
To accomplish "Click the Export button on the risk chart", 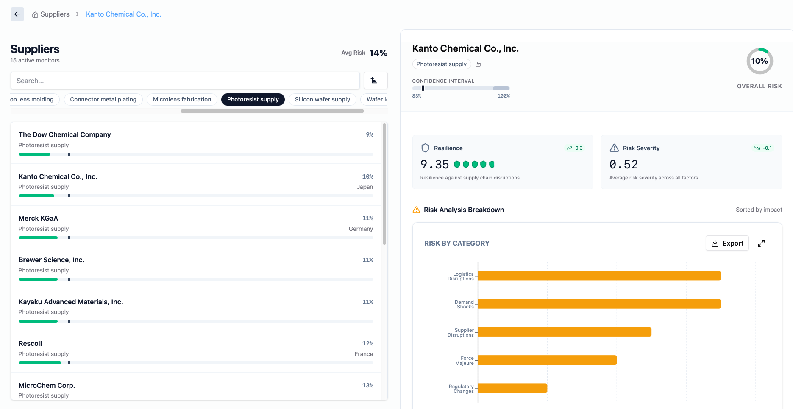I will (727, 243).
